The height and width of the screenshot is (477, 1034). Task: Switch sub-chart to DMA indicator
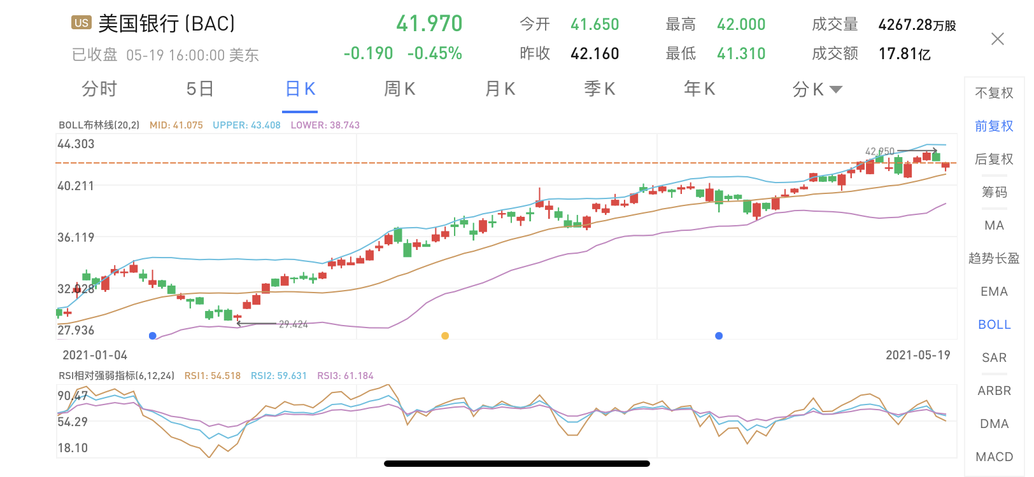tap(994, 424)
